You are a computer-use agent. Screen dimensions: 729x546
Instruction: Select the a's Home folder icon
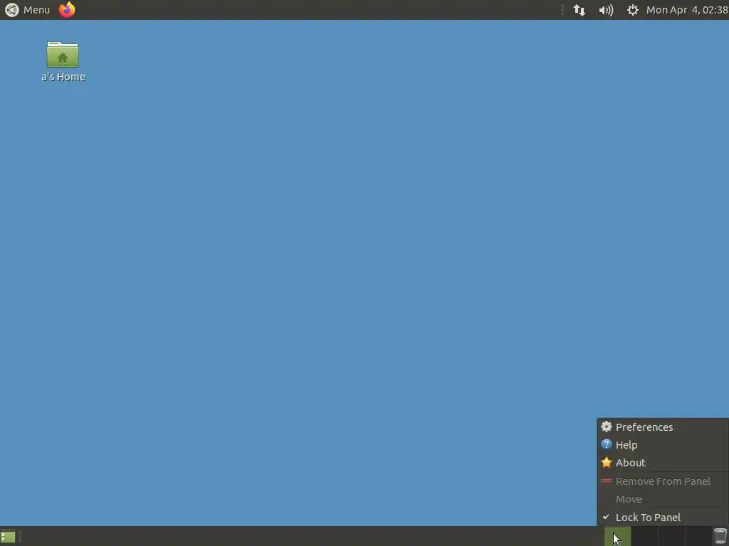(63, 62)
